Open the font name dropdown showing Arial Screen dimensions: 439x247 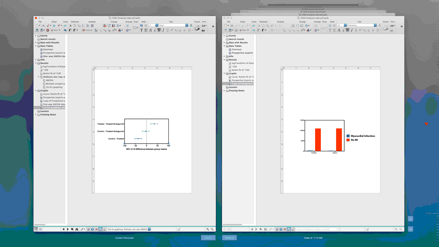click(187, 25)
